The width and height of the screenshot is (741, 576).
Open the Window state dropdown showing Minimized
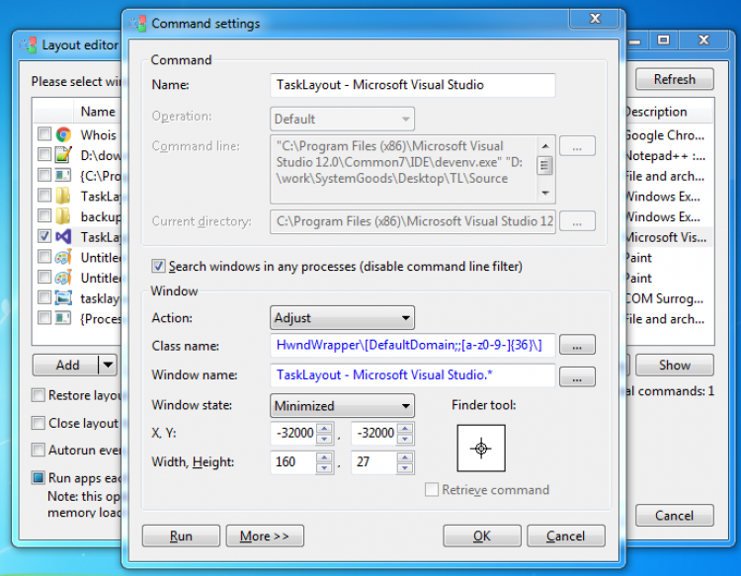tap(342, 405)
